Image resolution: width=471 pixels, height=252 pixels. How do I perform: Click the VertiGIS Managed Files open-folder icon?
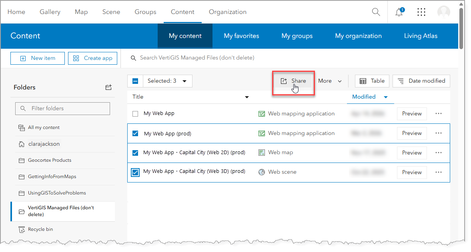(22, 212)
